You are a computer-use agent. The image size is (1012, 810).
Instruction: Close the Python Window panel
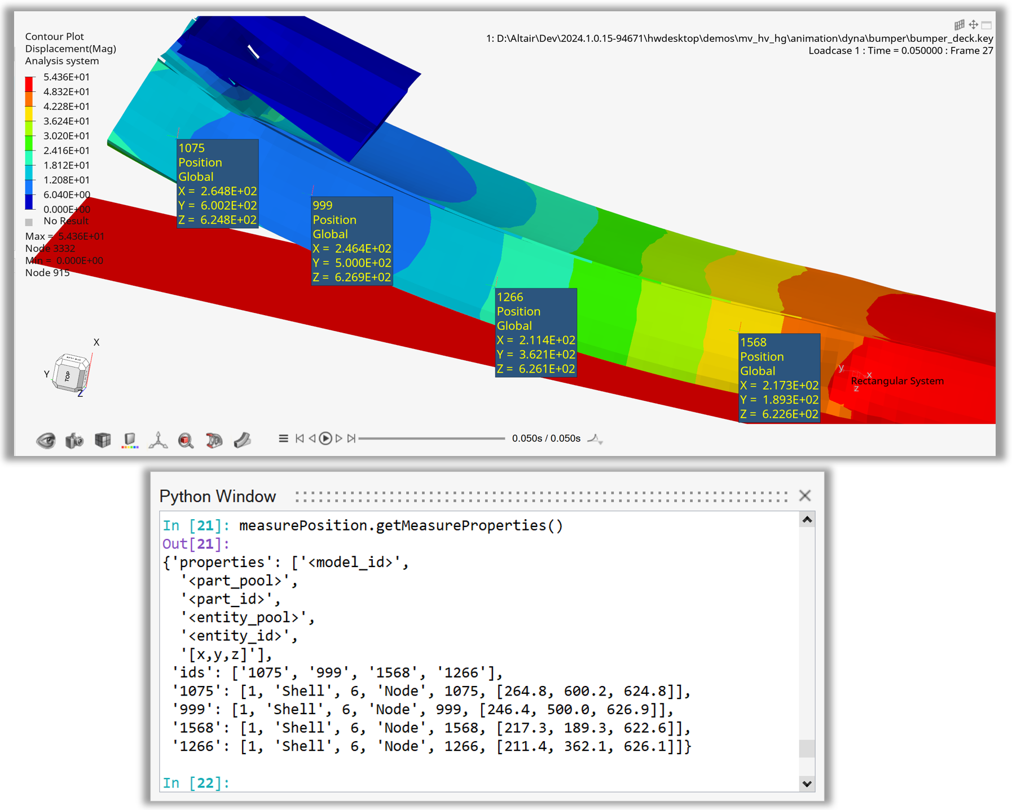click(805, 495)
